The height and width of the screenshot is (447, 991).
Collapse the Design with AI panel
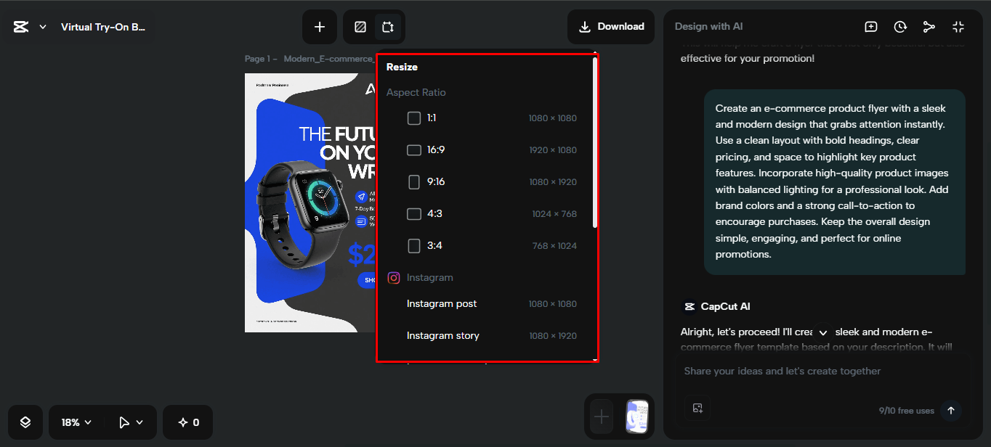(x=958, y=26)
